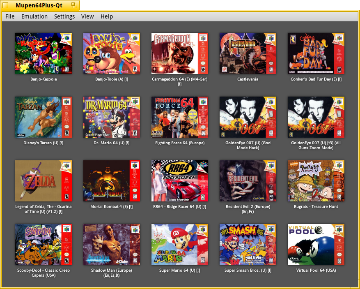
Task: Select the Mortal Kombat 4 cover art
Action: (112, 181)
